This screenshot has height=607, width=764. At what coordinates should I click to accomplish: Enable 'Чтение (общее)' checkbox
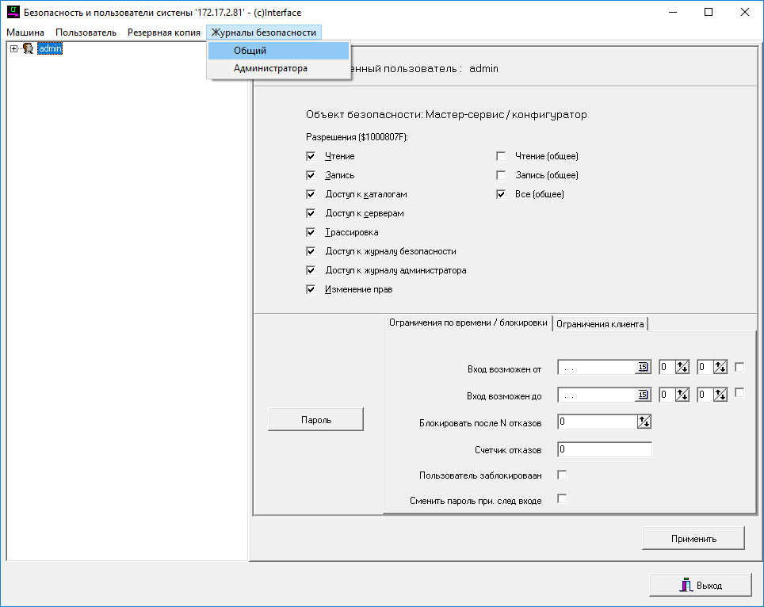pyautogui.click(x=501, y=157)
